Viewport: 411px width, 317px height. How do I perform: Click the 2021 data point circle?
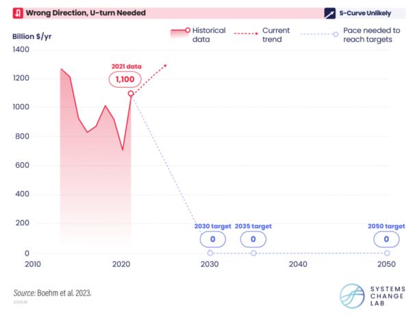pos(130,94)
